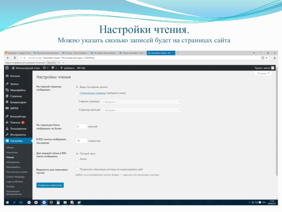Open Написание settings submenu item
The height and width of the screenshot is (212, 282).
(x=12, y=152)
